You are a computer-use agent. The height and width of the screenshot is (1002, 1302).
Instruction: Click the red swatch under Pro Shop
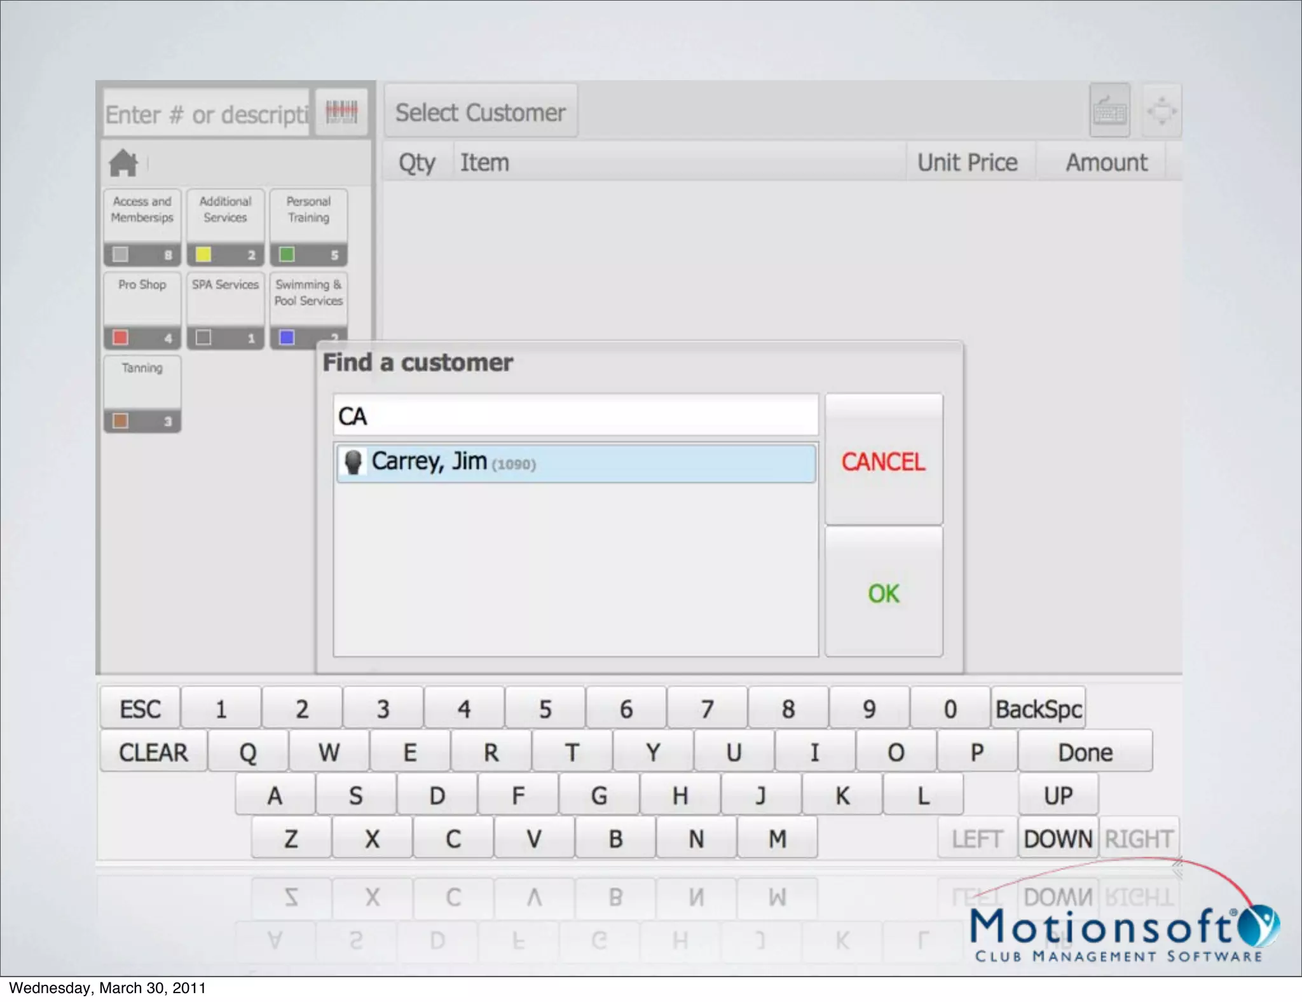tap(120, 337)
